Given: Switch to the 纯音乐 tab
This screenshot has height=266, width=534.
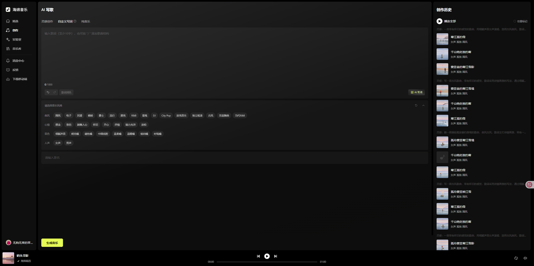Looking at the screenshot, I should pyautogui.click(x=86, y=21).
